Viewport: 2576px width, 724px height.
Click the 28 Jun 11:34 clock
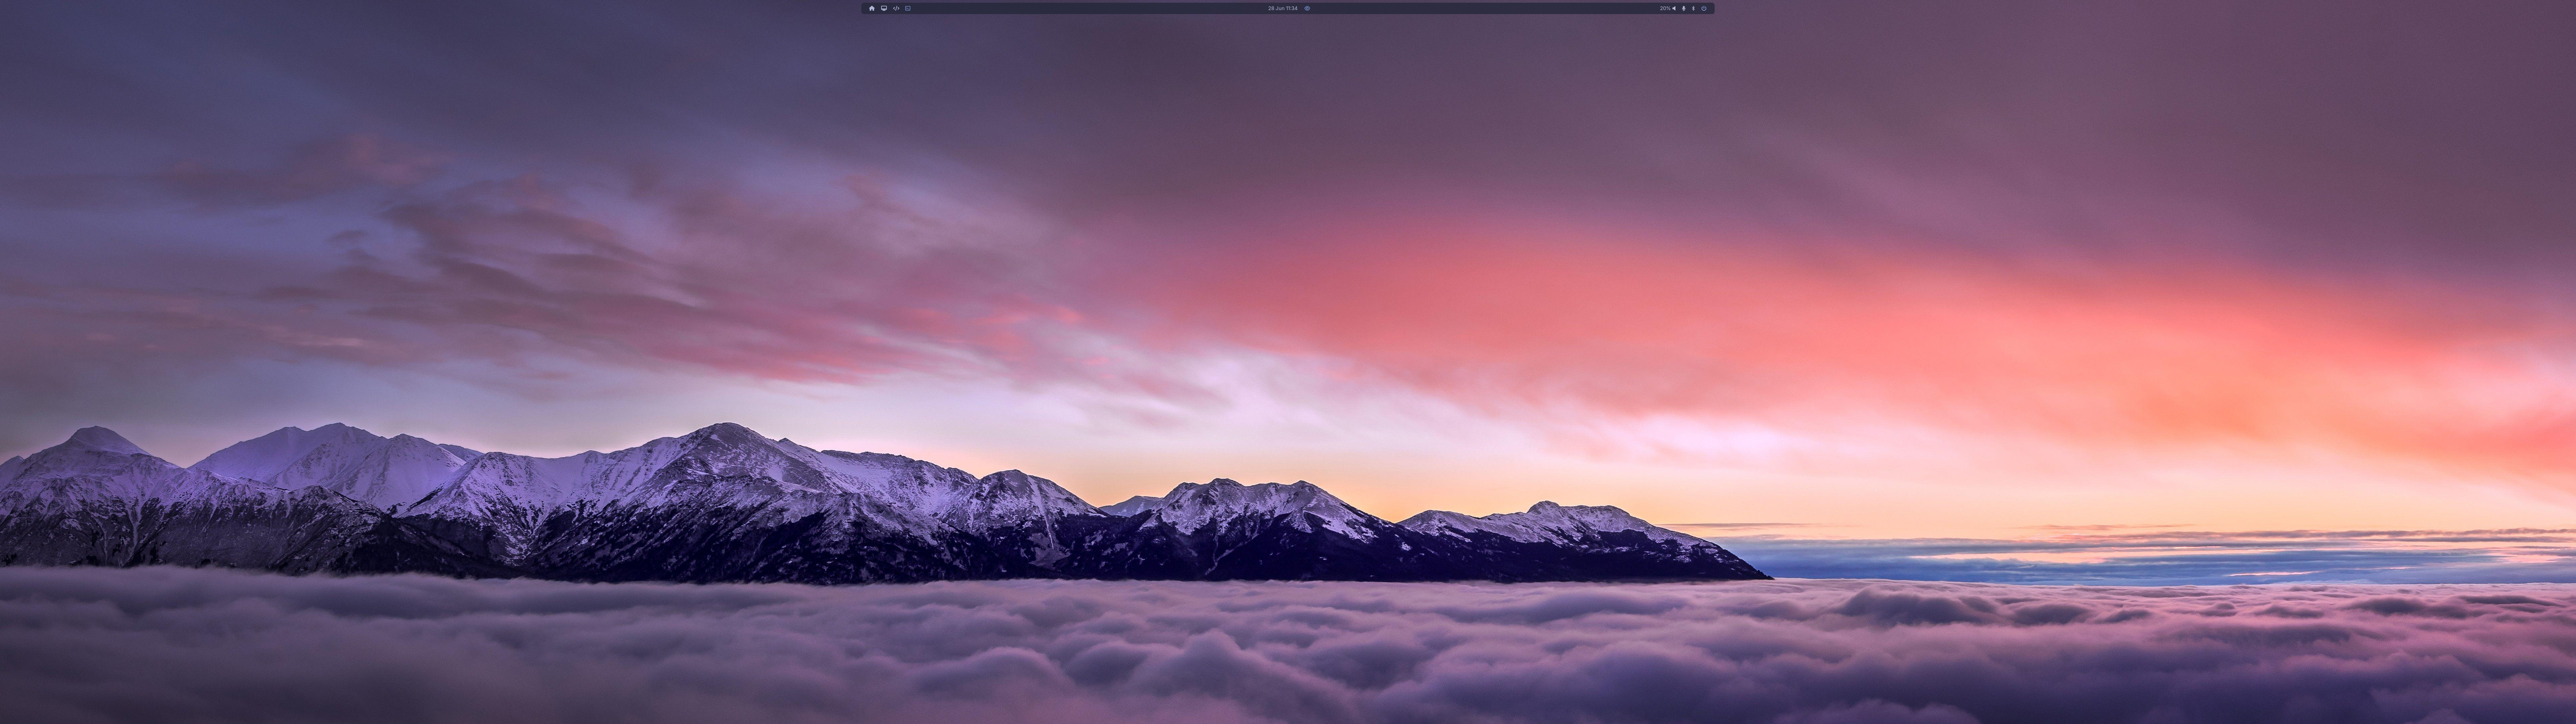click(1283, 8)
